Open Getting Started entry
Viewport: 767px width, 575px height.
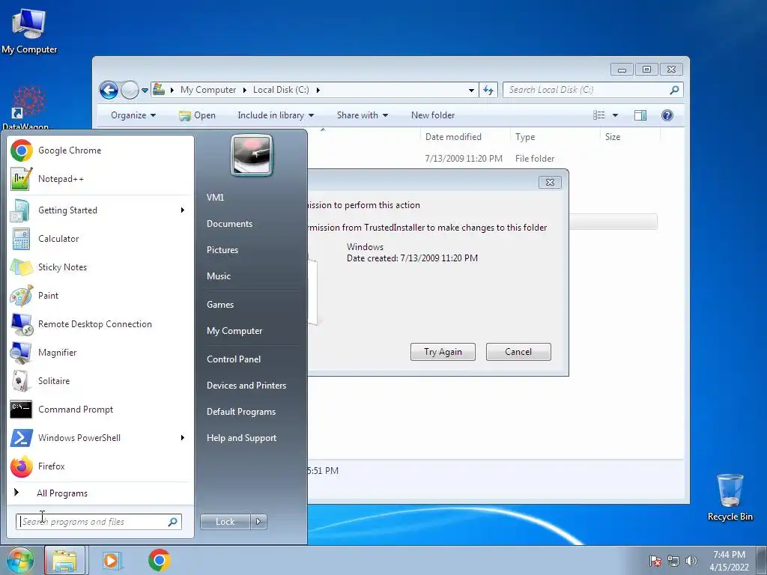click(100, 210)
